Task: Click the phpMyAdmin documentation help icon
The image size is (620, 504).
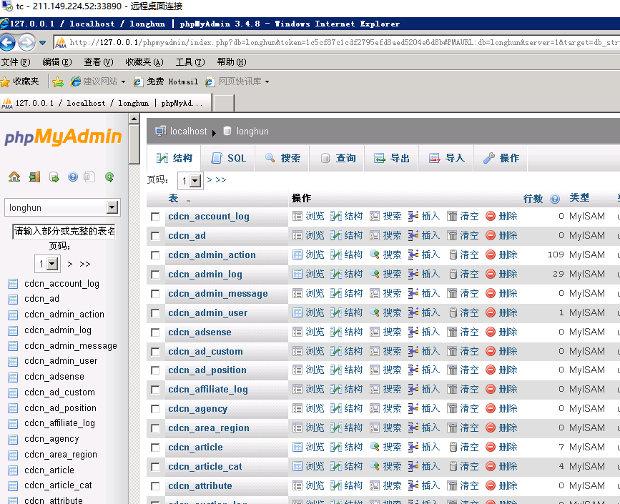Action: (x=73, y=177)
